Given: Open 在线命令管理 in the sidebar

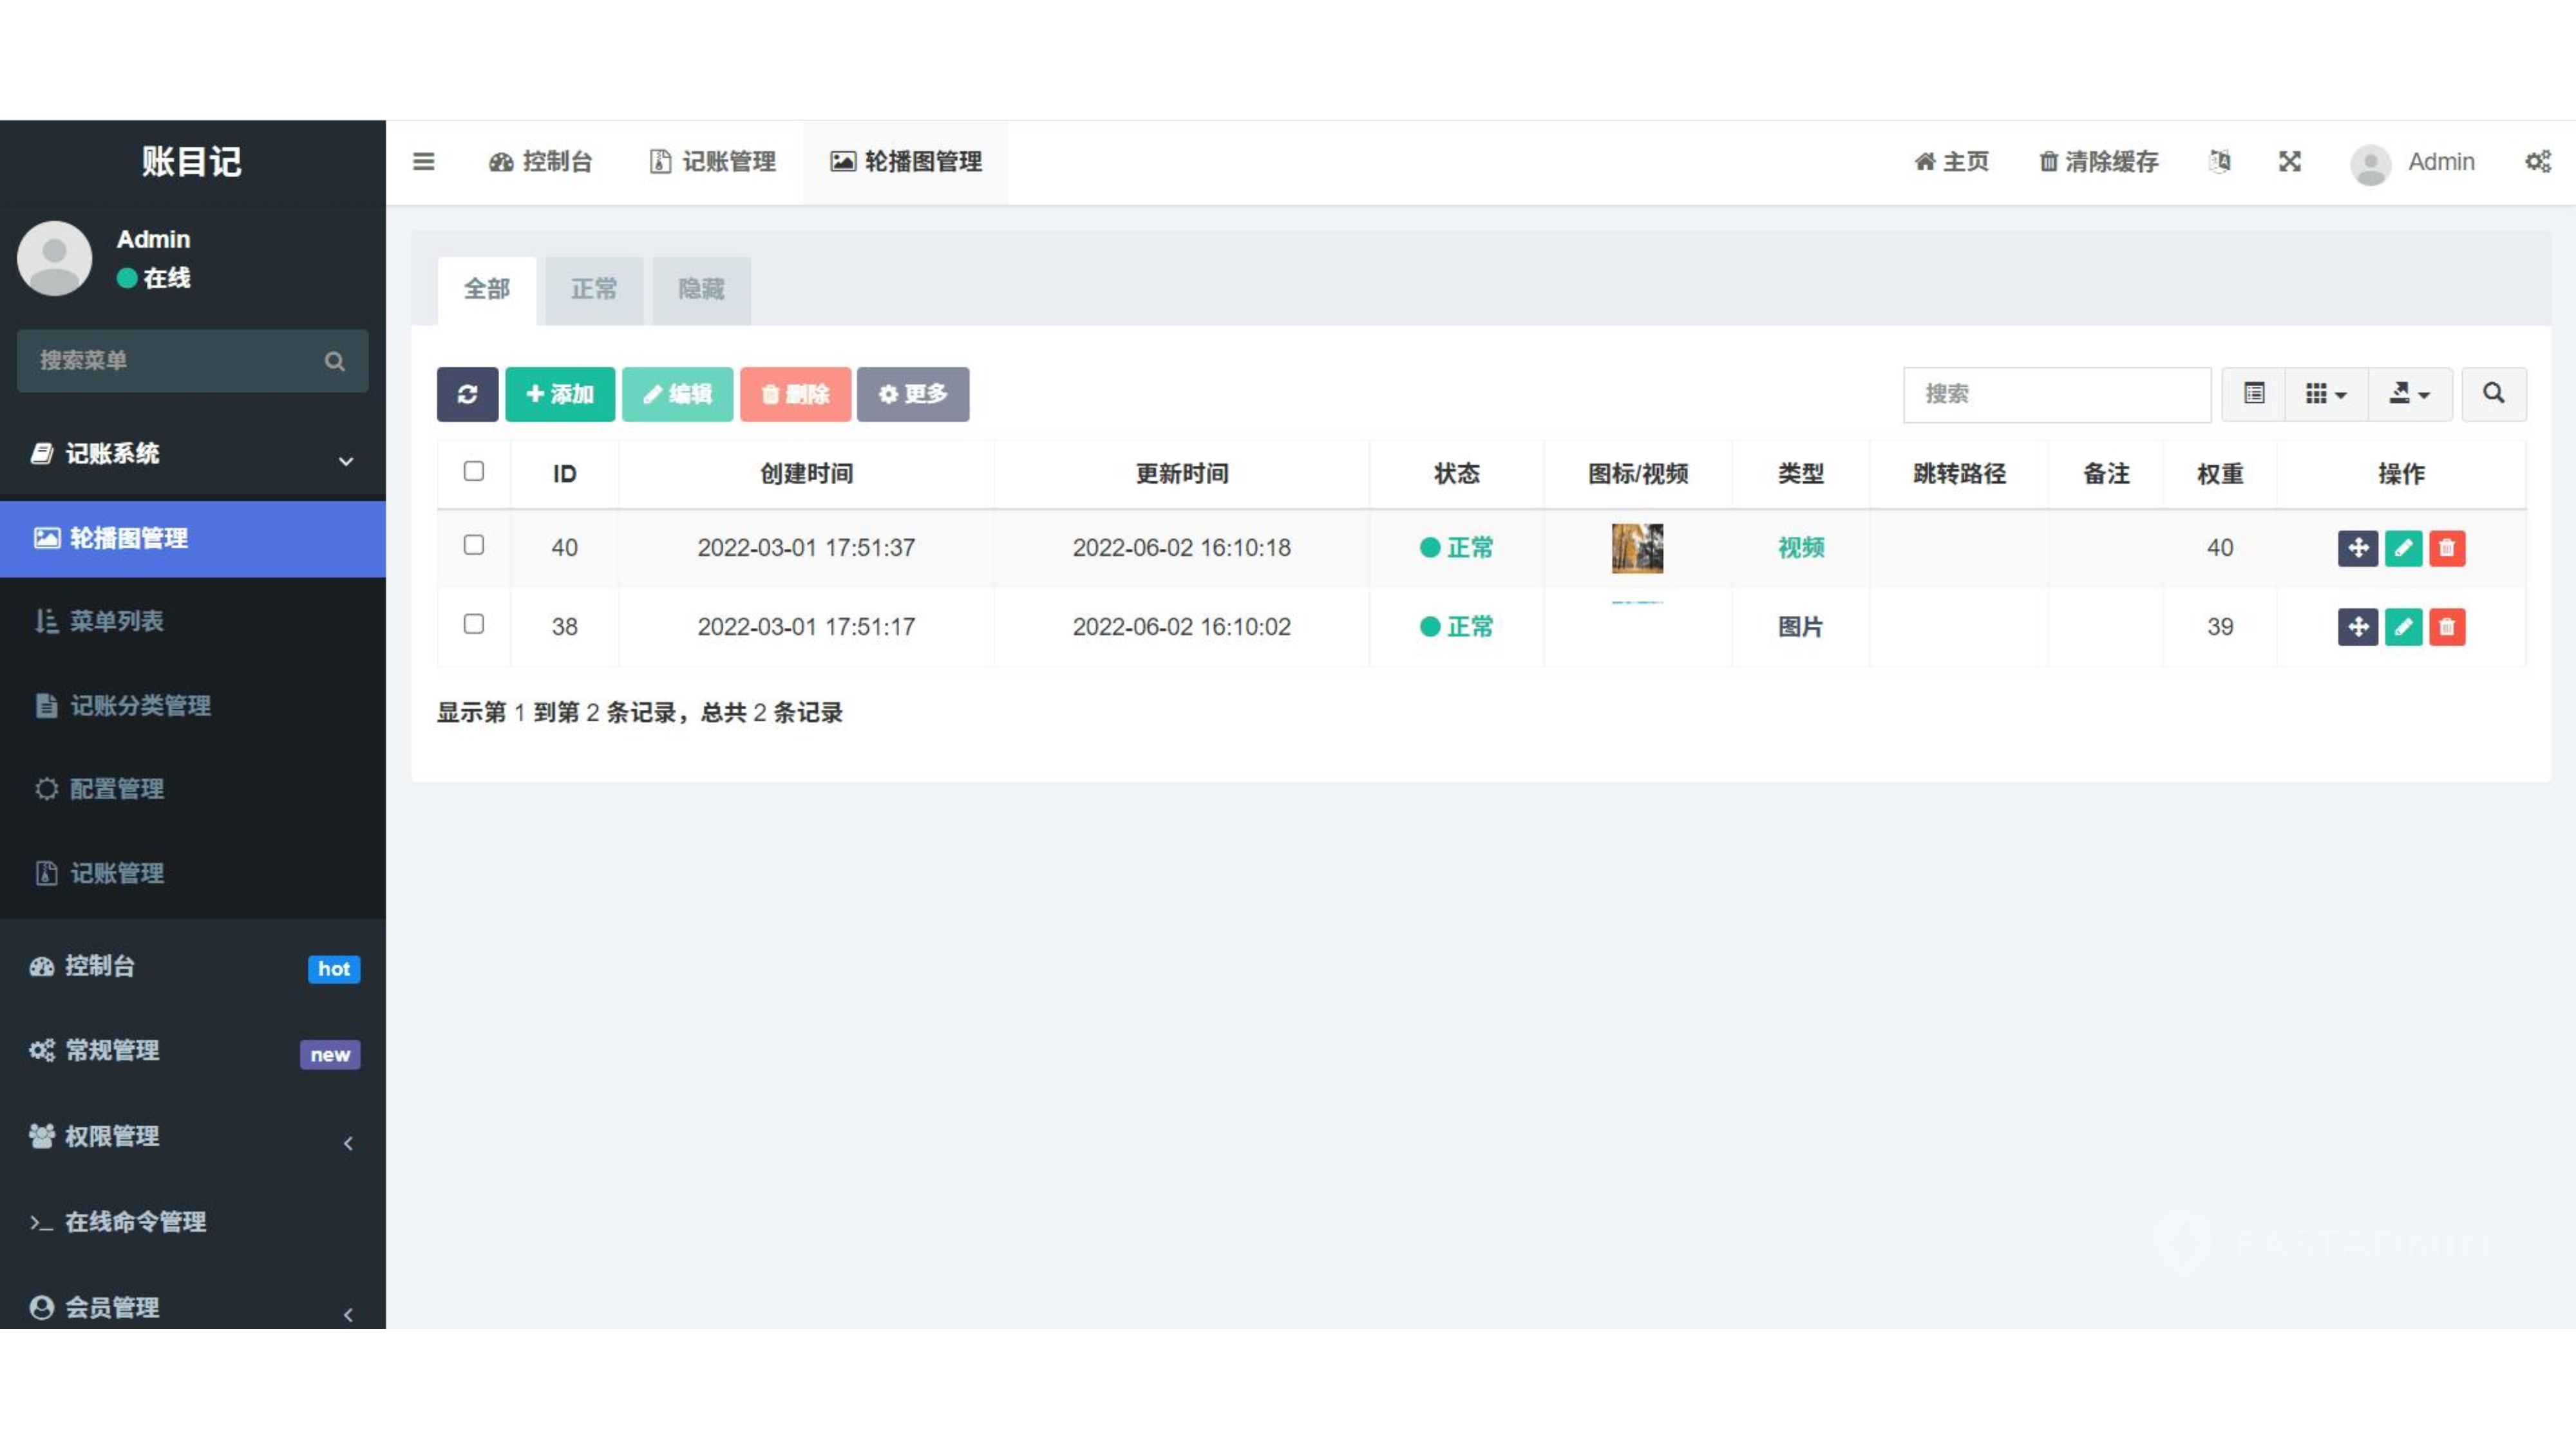Looking at the screenshot, I should pos(193,1222).
